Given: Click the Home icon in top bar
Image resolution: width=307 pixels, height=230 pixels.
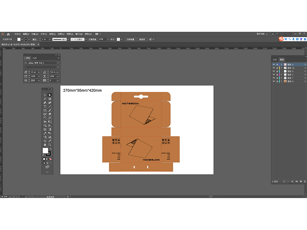Looking at the screenshot, I should [8, 34].
